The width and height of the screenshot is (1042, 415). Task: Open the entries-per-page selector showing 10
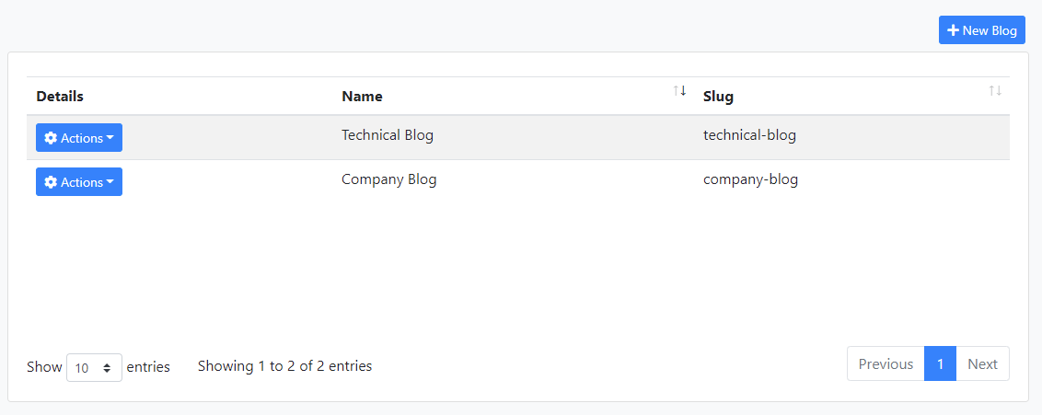[94, 367]
